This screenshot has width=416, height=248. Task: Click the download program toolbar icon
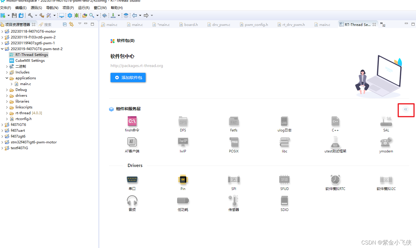[x=113, y=15]
